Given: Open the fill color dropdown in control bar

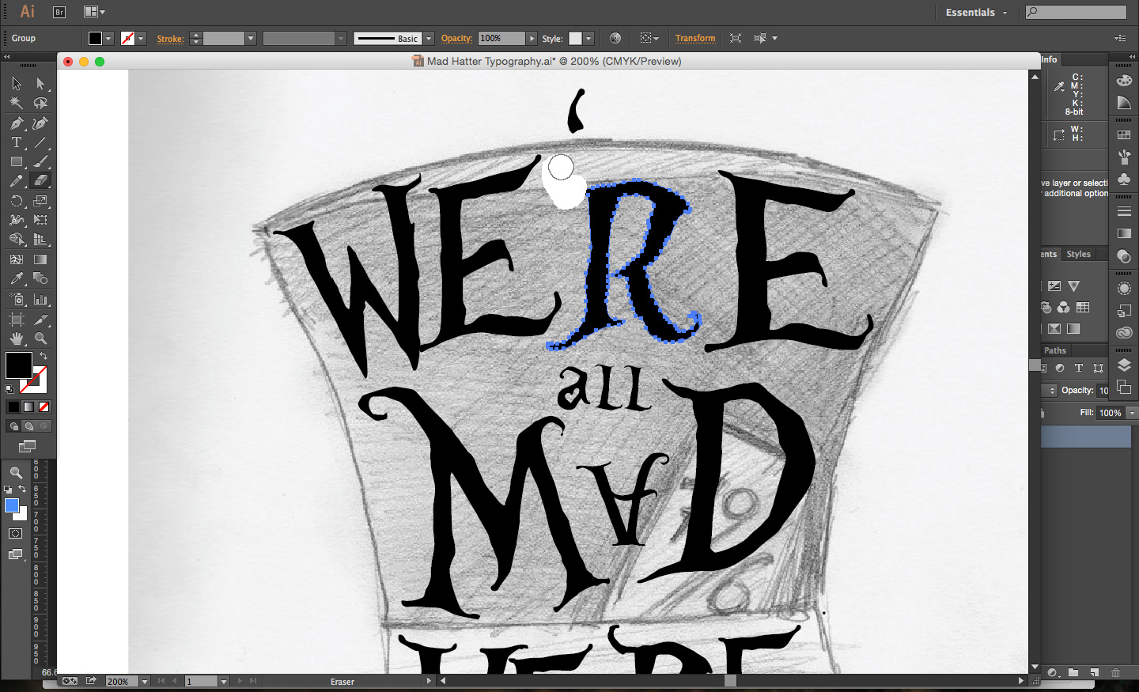Looking at the screenshot, I should [109, 38].
